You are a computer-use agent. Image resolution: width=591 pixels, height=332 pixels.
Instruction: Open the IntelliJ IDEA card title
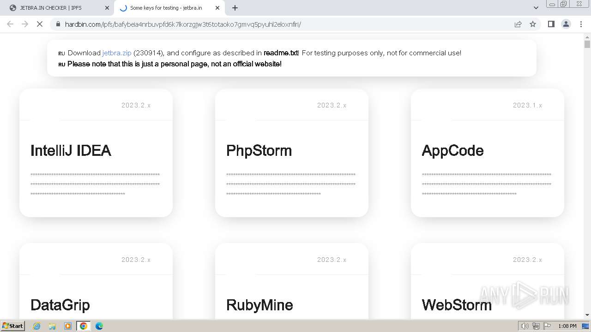click(x=71, y=150)
